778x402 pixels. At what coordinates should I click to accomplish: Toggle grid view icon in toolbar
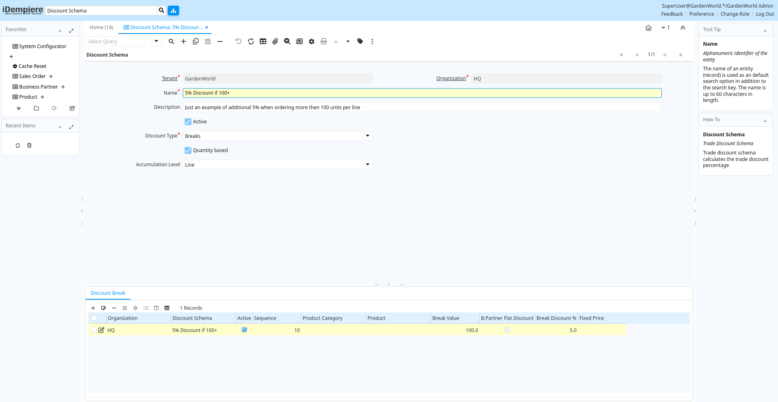point(263,41)
